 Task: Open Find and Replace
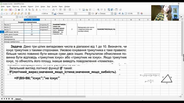coord(53,10)
